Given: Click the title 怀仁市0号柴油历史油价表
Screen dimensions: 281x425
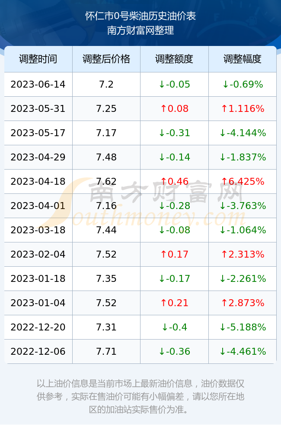Looking at the screenshot, I should (x=140, y=16).
